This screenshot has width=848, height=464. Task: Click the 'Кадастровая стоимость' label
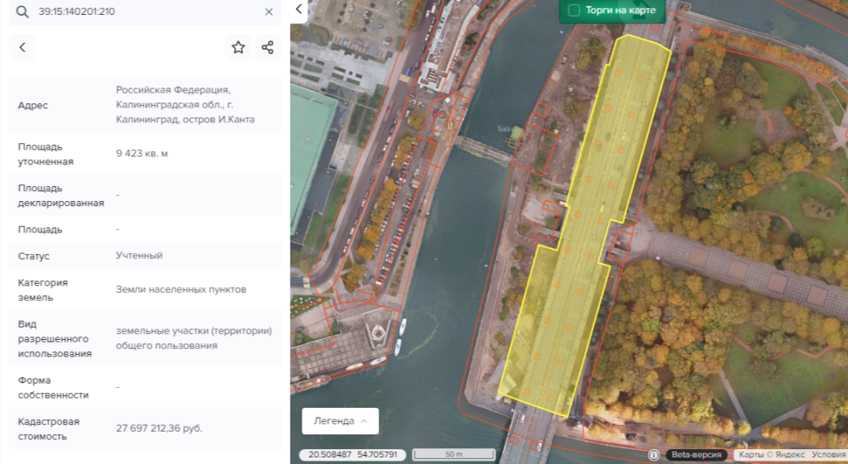49,429
